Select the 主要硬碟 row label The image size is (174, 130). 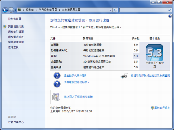click(x=56, y=67)
